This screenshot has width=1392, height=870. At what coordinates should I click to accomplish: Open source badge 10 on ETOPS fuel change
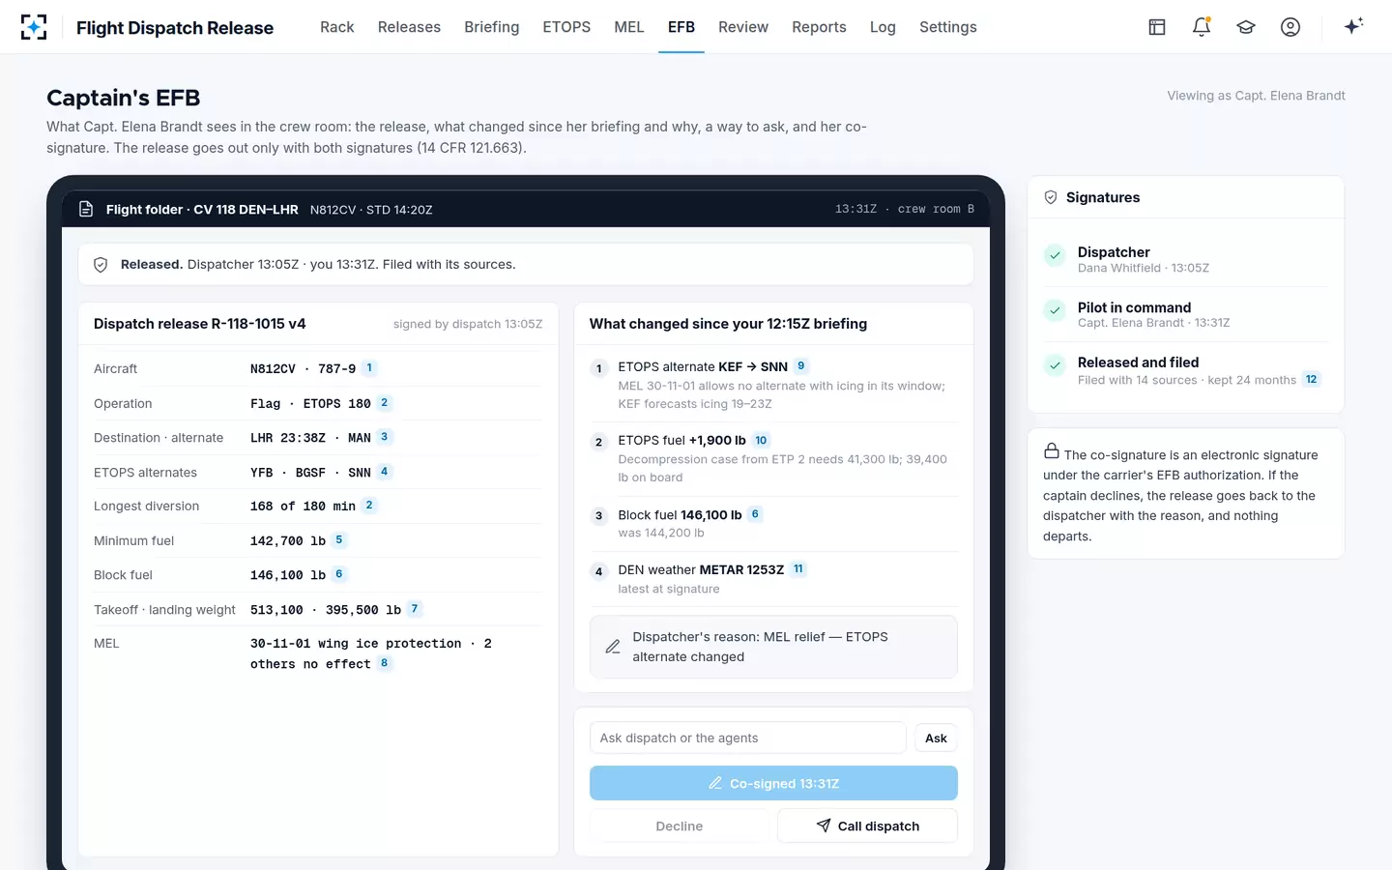point(761,441)
